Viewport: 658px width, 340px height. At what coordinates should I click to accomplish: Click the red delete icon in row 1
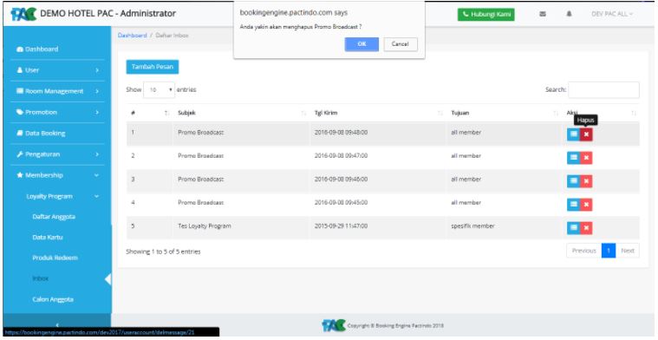pyautogui.click(x=586, y=134)
